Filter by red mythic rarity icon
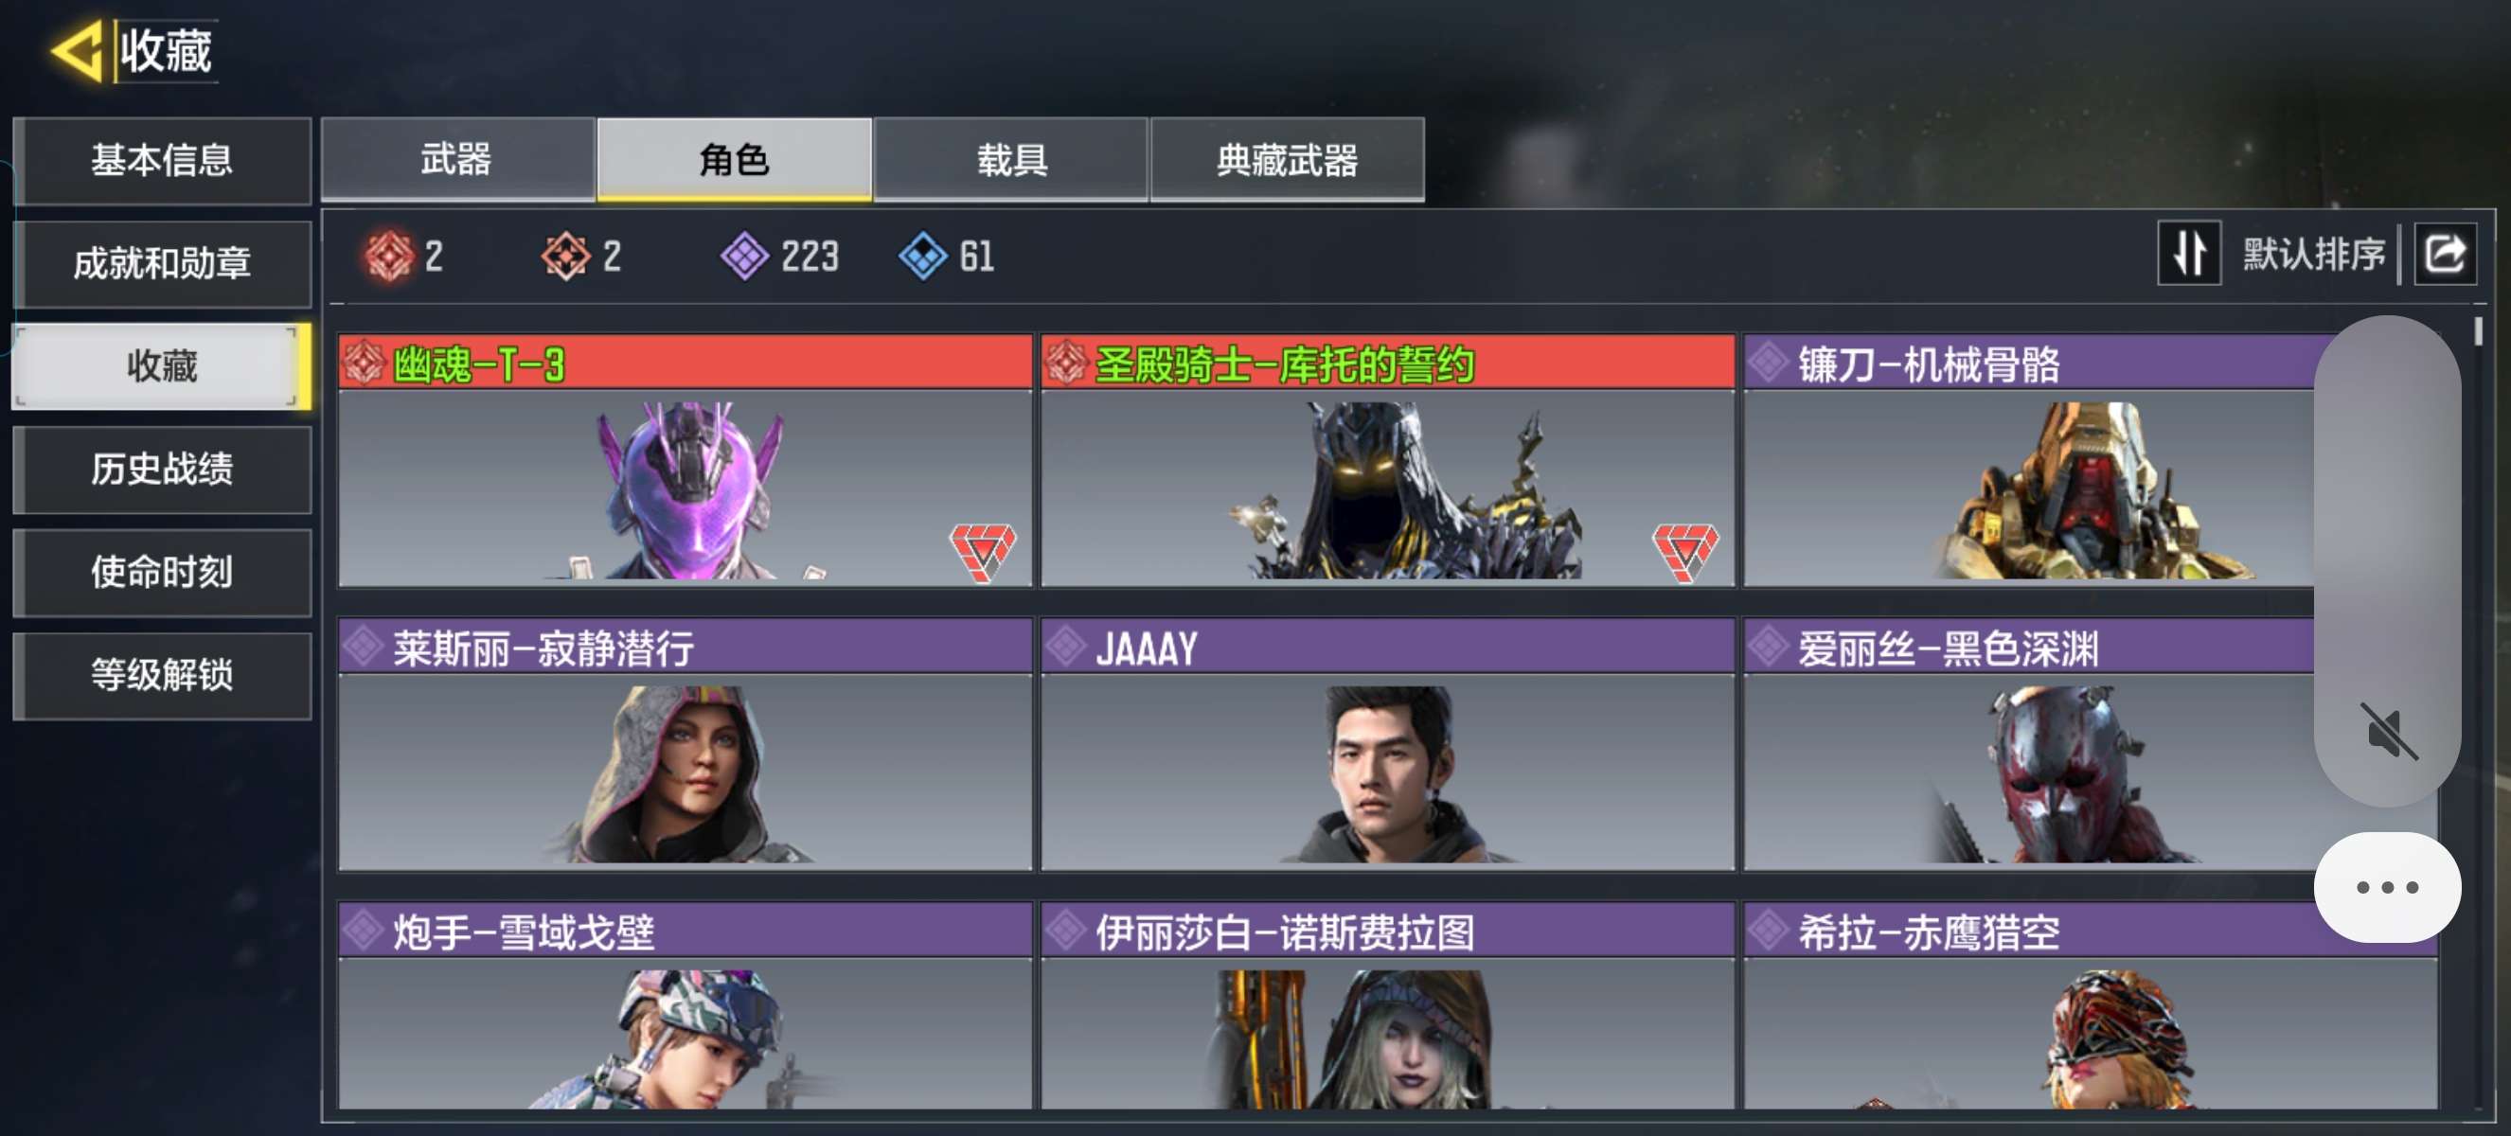 click(x=389, y=257)
